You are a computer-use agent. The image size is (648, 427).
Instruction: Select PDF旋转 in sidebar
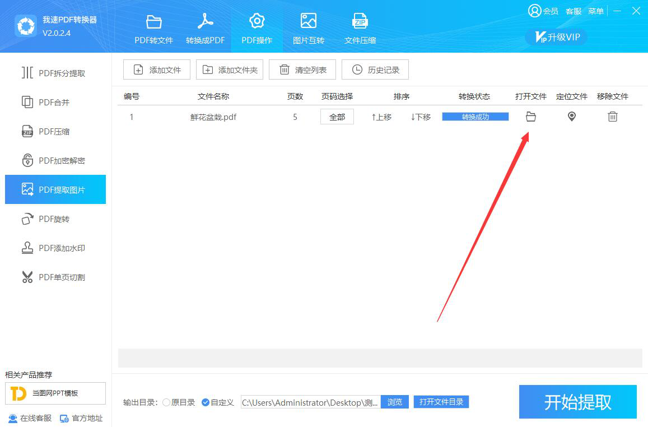click(55, 219)
